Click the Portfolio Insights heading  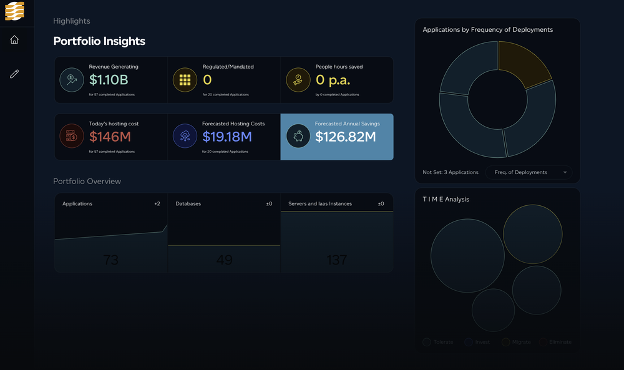pyautogui.click(x=99, y=41)
